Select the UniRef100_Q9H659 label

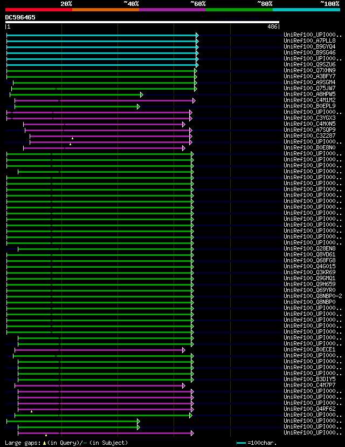(x=309, y=284)
